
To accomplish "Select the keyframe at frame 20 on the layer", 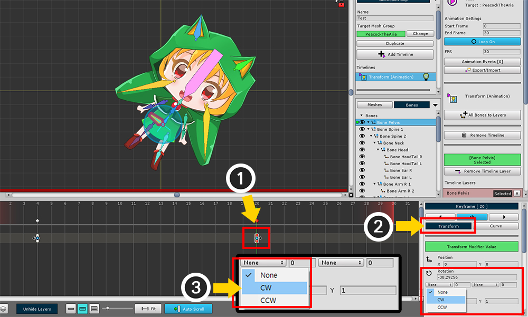I will pyautogui.click(x=257, y=238).
